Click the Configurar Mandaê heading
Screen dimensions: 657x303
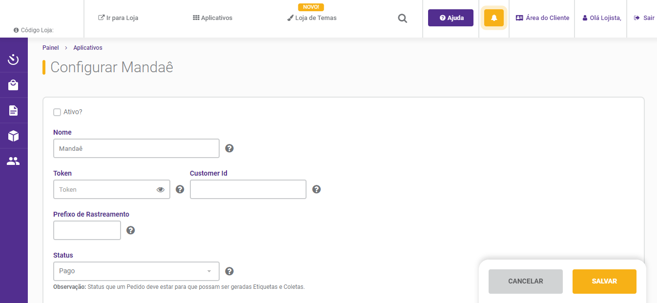[112, 67]
